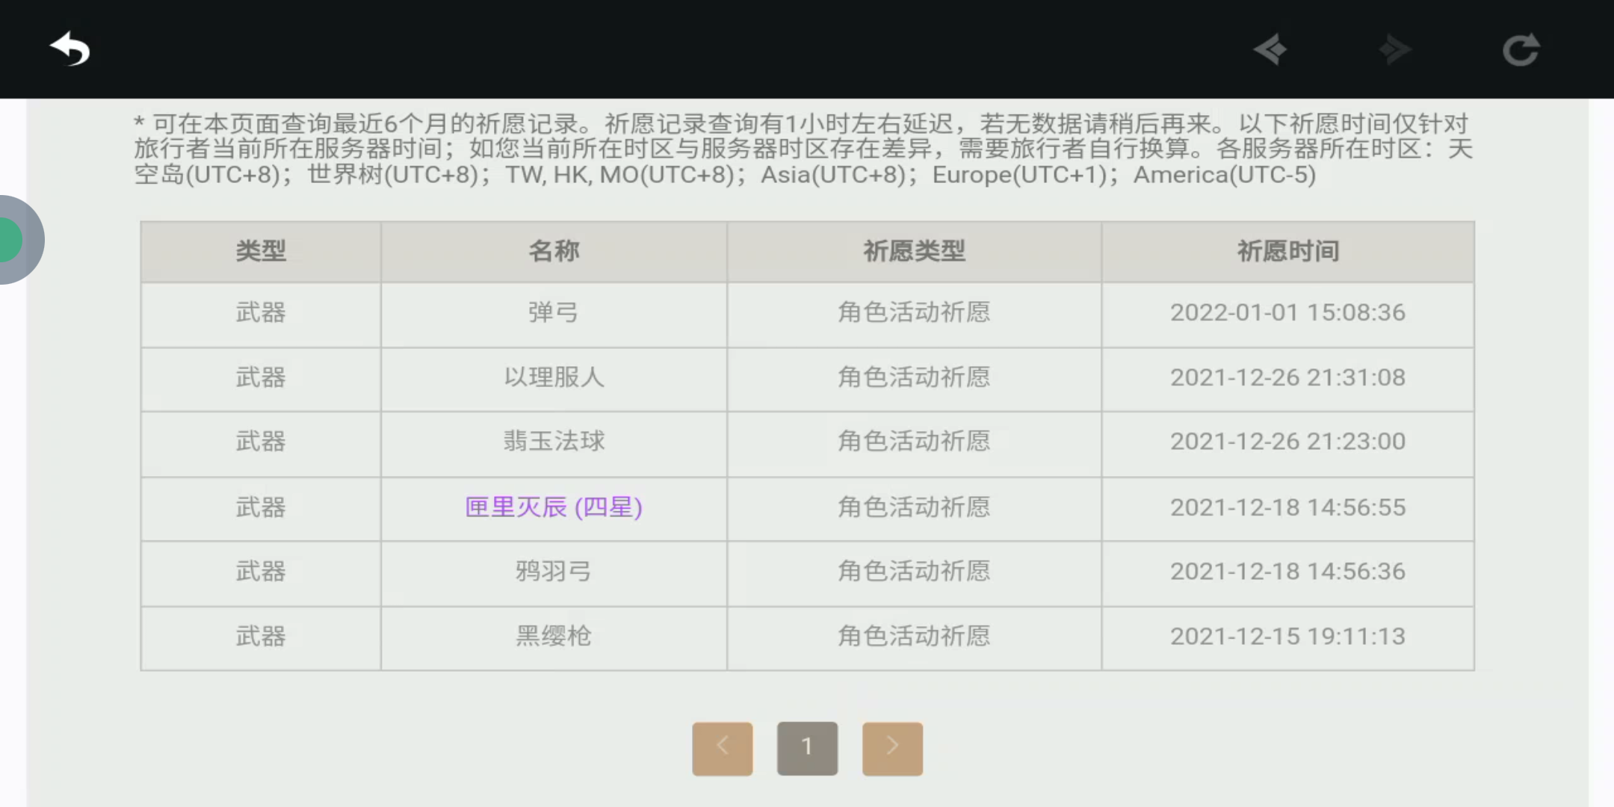Image resolution: width=1614 pixels, height=807 pixels.
Task: Click the 类型 column header
Action: pyautogui.click(x=261, y=251)
